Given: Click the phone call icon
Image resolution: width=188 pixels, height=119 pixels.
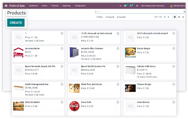Looking at the screenshot, I should click(120, 6).
